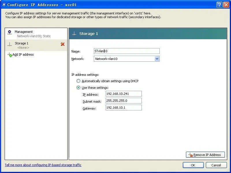Image resolution: width=231 pixels, height=173 pixels.
Task: Click the 'Storage 1' header title text
Action: point(89,34)
